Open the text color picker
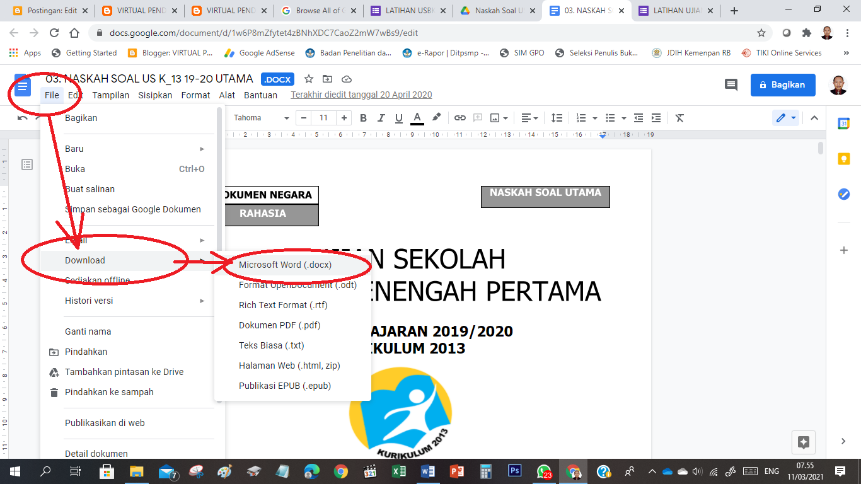Screen dimensions: 861x484 (417, 118)
